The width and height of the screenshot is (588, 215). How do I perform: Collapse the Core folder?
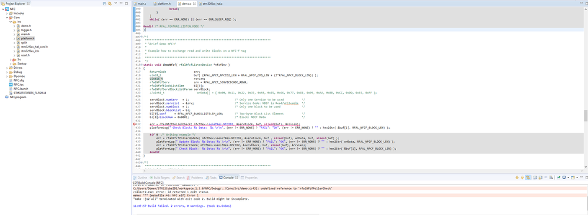6,17
